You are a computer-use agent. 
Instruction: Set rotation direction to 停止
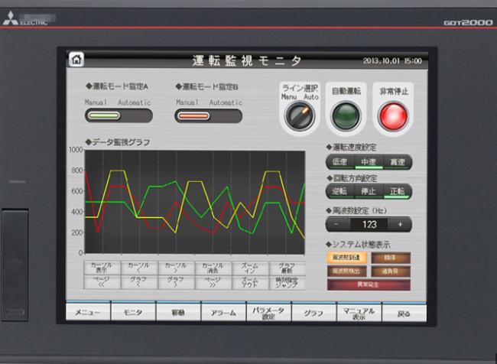click(x=369, y=191)
